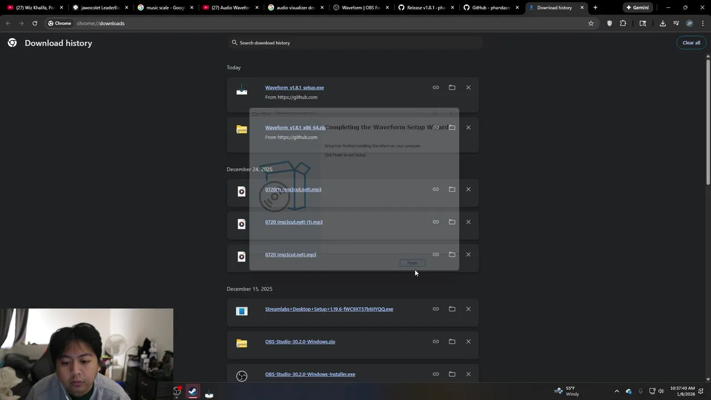Open the Extensions puzzle menu
This screenshot has width=711, height=400.
click(x=623, y=23)
